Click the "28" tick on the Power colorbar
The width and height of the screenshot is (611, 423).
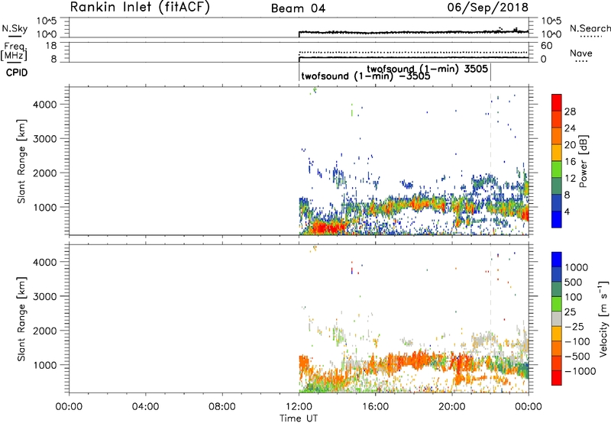point(570,111)
